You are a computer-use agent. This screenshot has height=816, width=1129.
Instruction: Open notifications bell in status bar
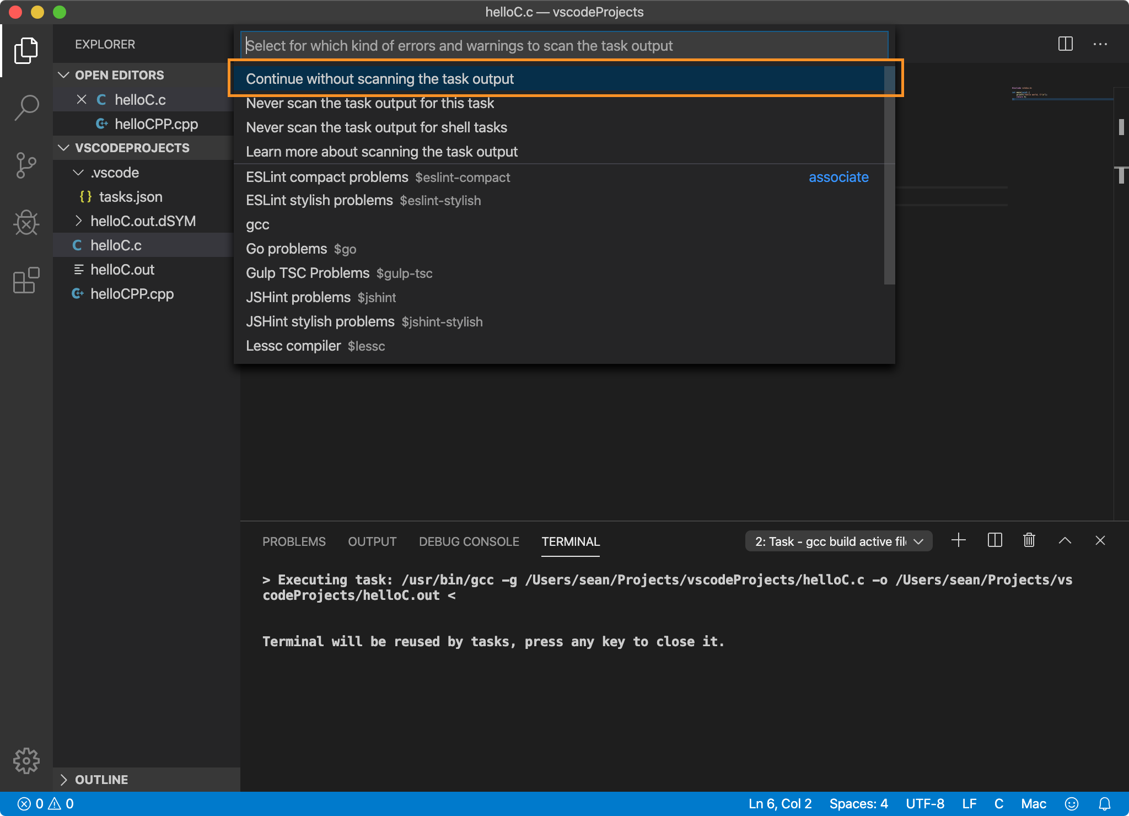pos(1105,804)
